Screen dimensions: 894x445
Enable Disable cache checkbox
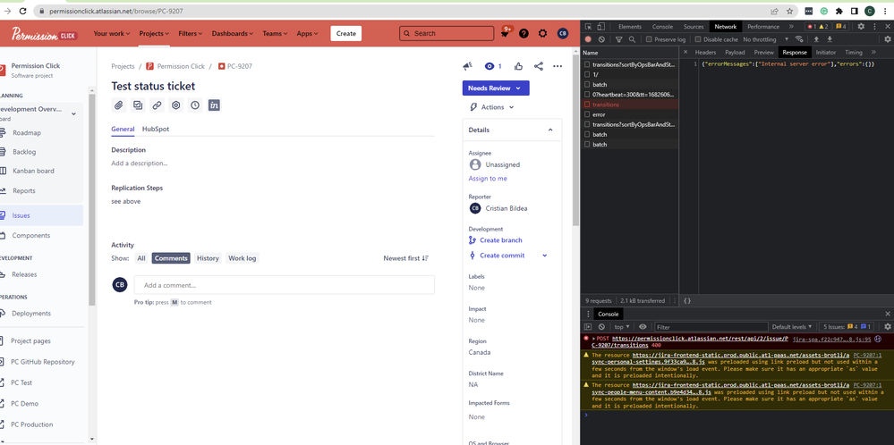[698, 39]
